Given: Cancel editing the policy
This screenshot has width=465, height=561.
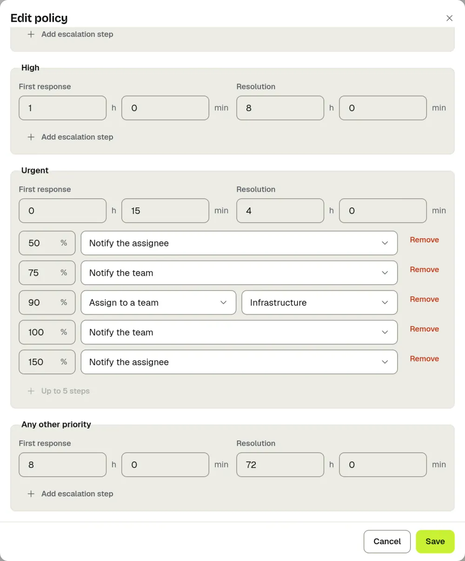Looking at the screenshot, I should click(387, 541).
